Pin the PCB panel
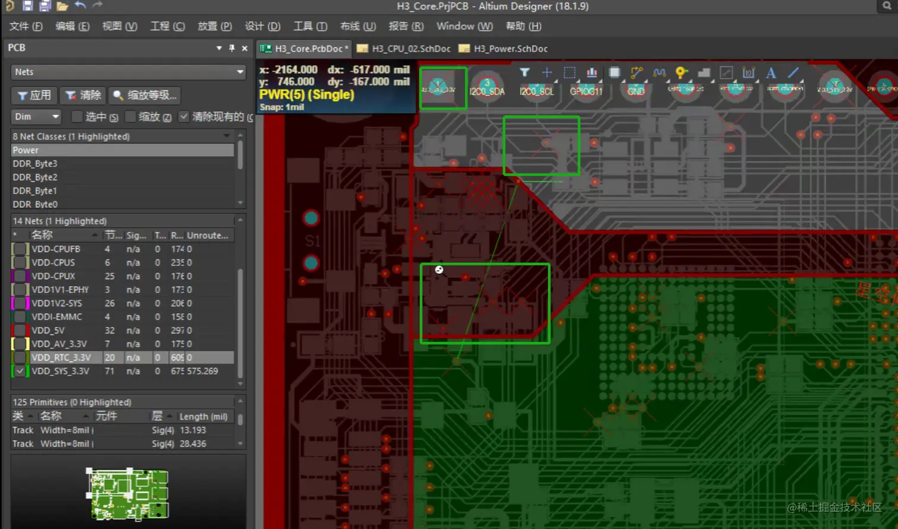 click(232, 48)
